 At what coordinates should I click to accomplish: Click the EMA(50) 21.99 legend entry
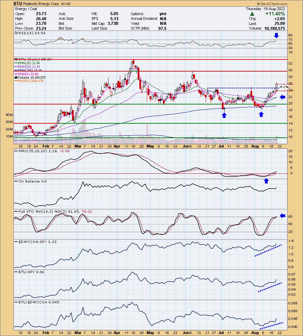[x=27, y=67]
